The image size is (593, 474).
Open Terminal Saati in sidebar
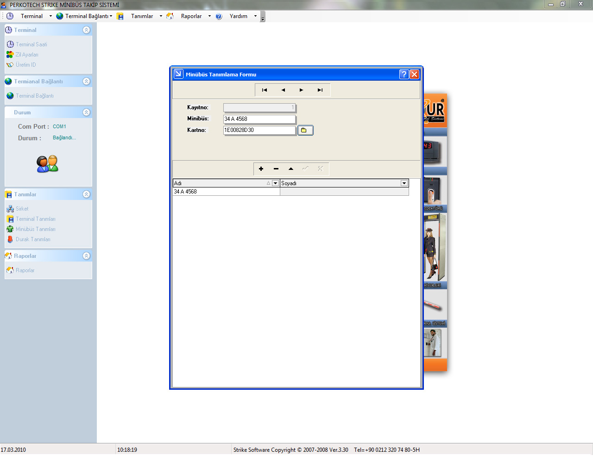[x=31, y=44]
